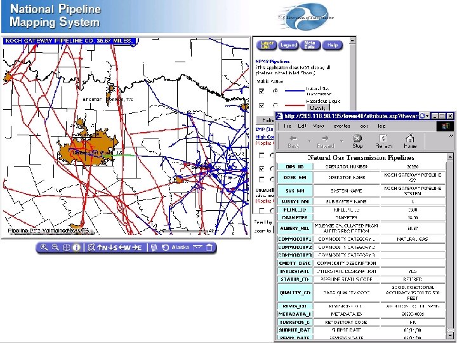
Task: Pan the map south with the S arrow
Action: (113, 248)
